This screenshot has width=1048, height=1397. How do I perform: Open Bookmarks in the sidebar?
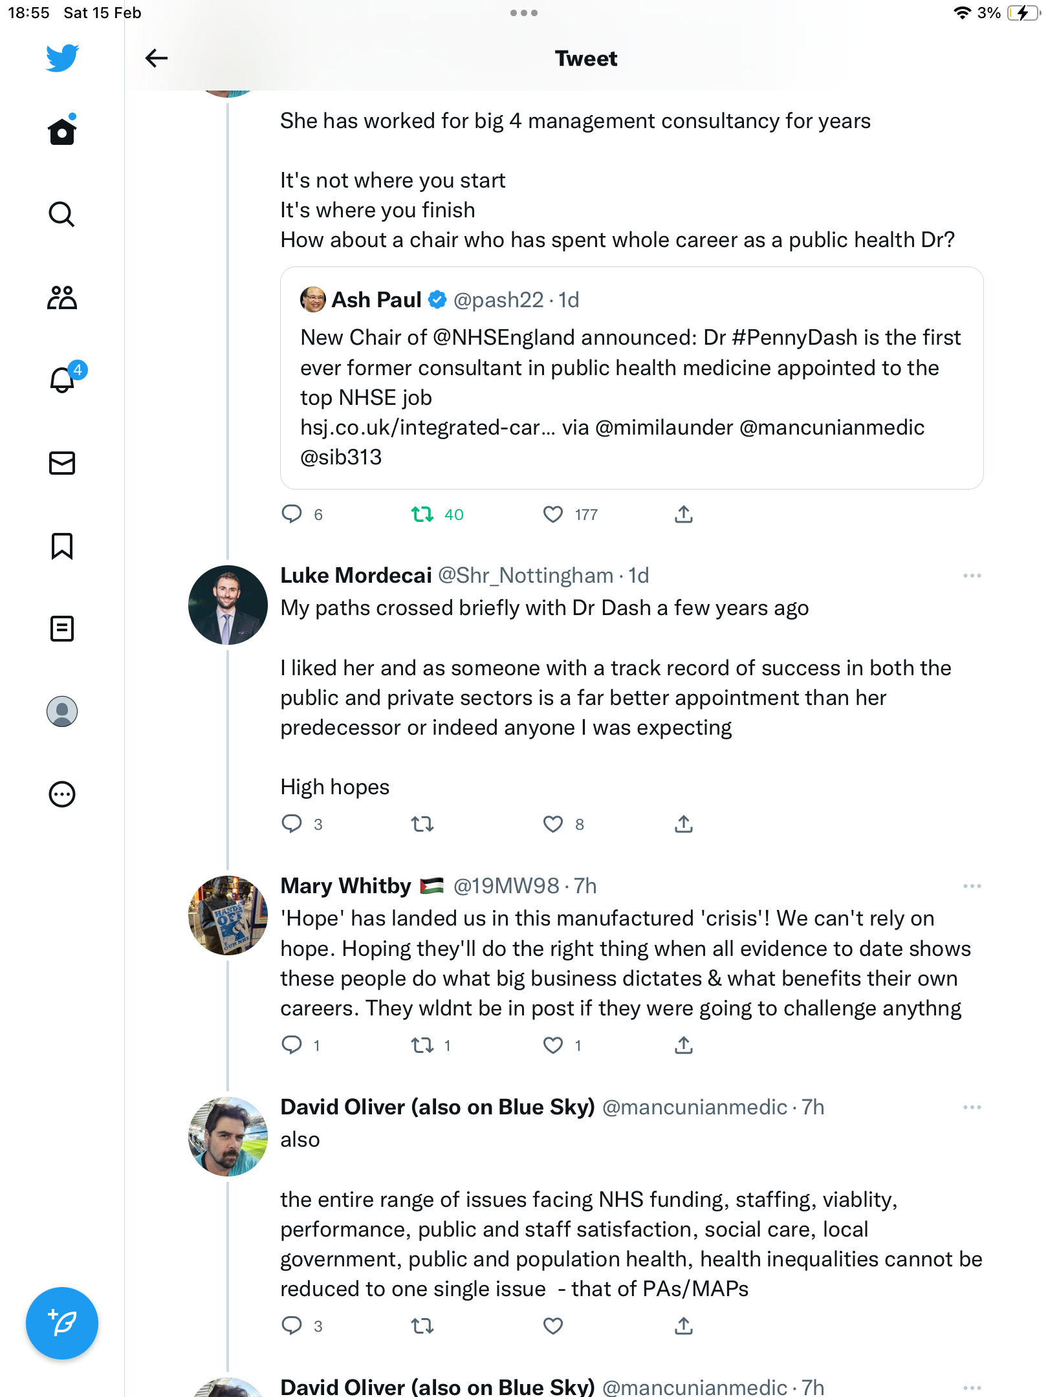pyautogui.click(x=61, y=546)
